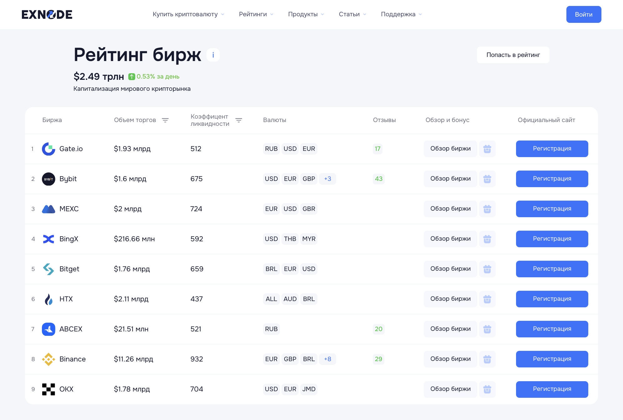Viewport: 623px width, 420px height.
Task: Show Binance's +8 additional currencies
Action: tap(327, 359)
